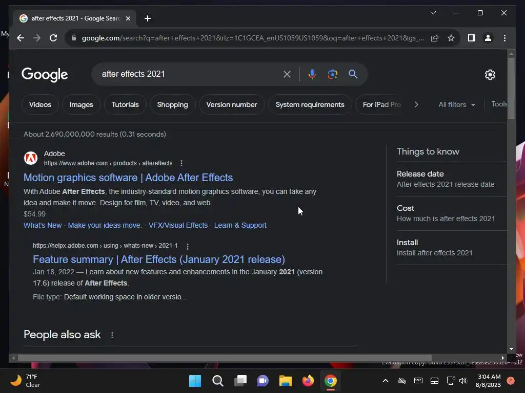View site info via lock icon
Screen dimensions: 525x393
74,38
